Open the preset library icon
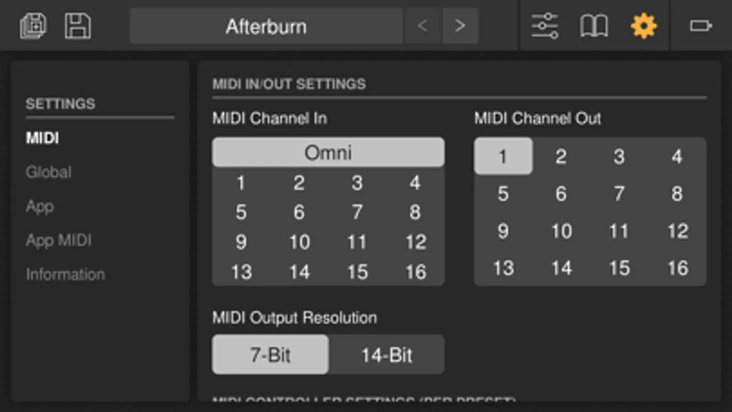Image resolution: width=732 pixels, height=412 pixels. 33,26
